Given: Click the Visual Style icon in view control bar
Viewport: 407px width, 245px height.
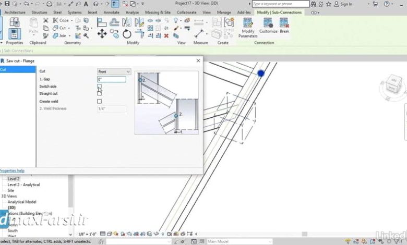Looking at the screenshot, I should click(109, 234).
